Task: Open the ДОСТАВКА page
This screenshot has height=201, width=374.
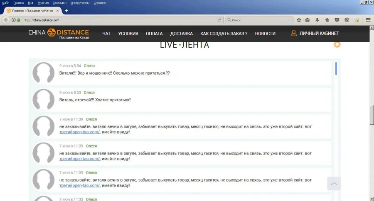Action: coord(182,34)
